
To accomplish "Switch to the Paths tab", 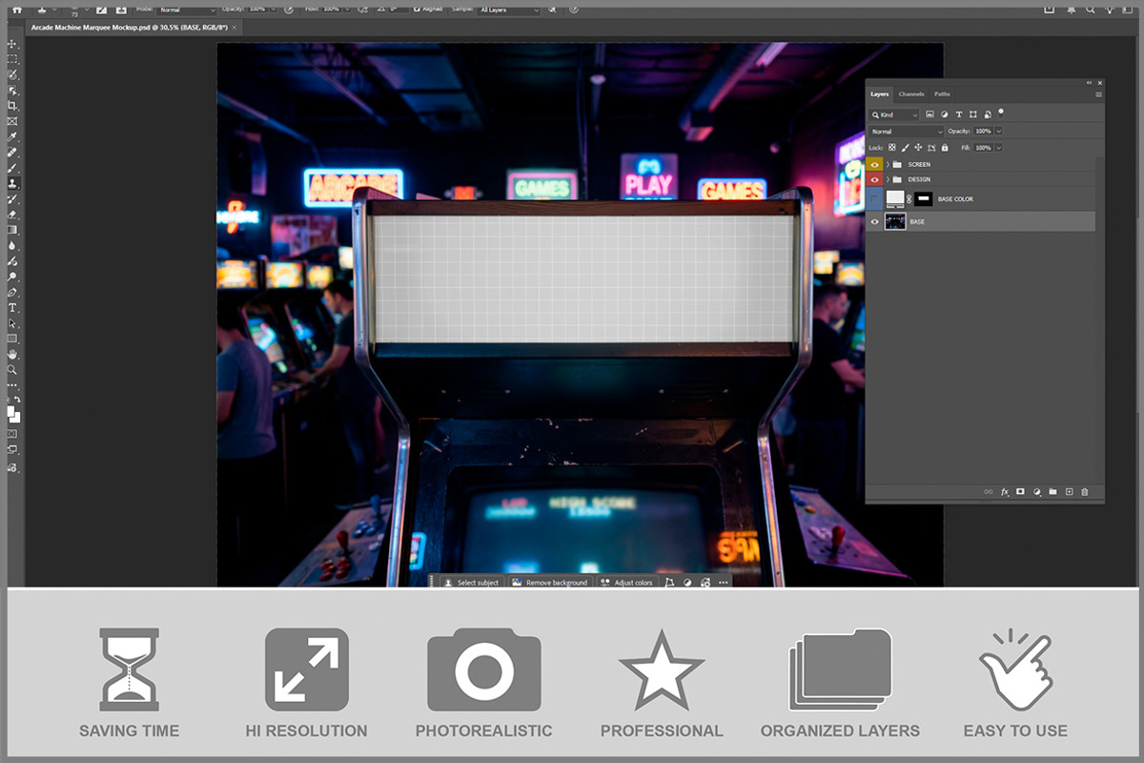I will (x=942, y=94).
